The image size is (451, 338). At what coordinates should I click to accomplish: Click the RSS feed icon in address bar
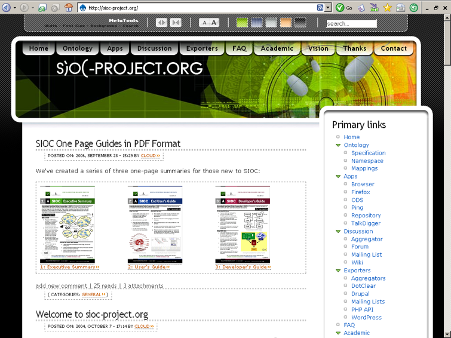320,8
